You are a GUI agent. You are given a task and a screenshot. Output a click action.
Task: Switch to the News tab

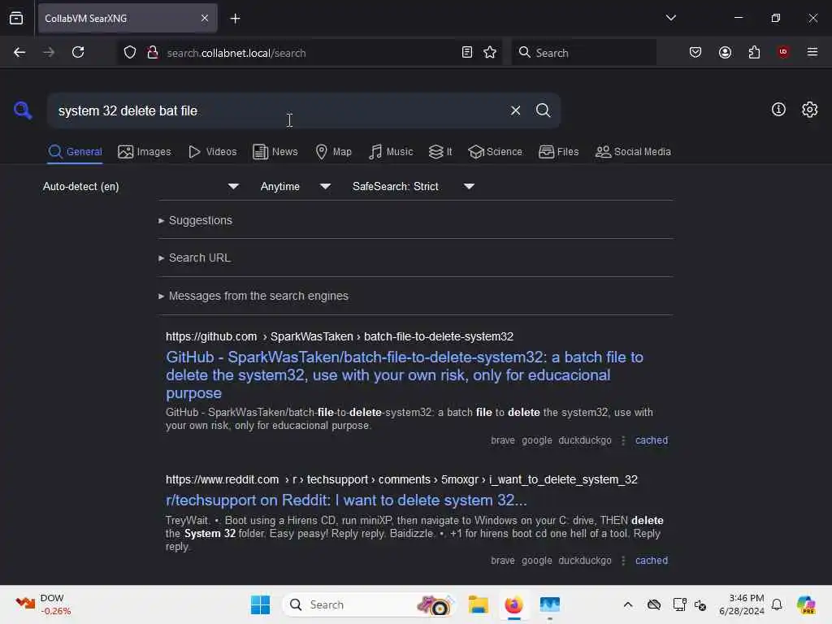(x=275, y=152)
